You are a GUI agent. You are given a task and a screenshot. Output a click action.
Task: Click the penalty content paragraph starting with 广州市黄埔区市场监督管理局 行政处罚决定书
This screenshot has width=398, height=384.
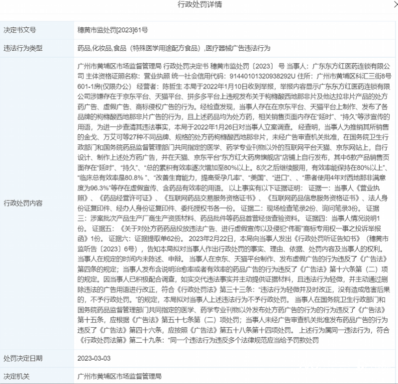click(233, 203)
